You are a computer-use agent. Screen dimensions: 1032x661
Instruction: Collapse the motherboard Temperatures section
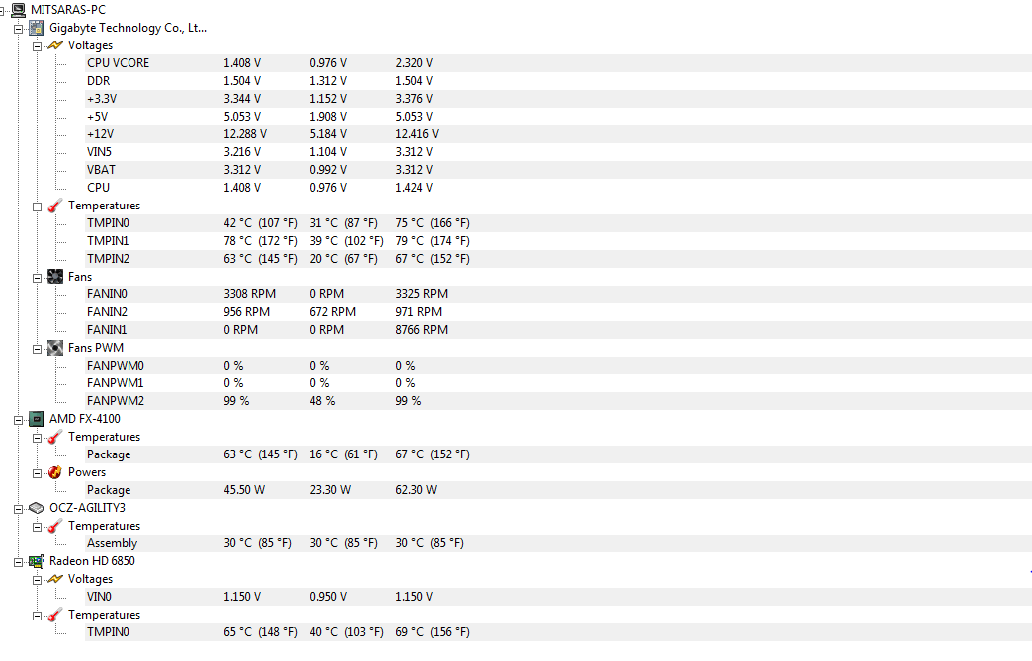(x=37, y=206)
